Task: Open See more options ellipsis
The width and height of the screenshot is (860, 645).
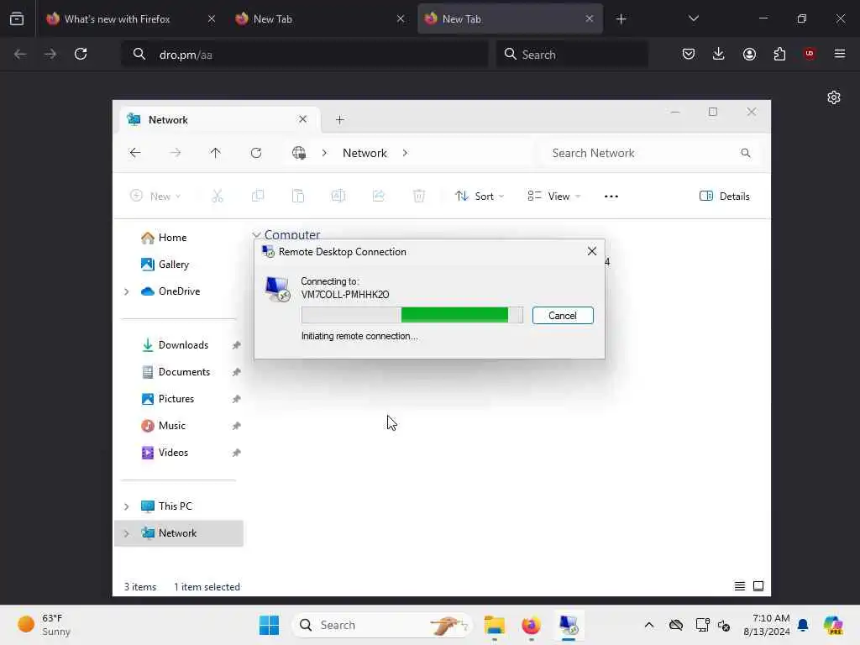Action: [611, 196]
